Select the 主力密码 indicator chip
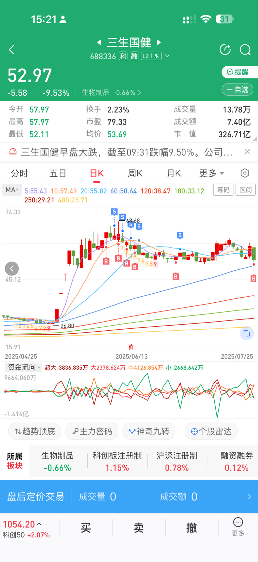Viewport: 258px width, 562px height. pos(92,431)
